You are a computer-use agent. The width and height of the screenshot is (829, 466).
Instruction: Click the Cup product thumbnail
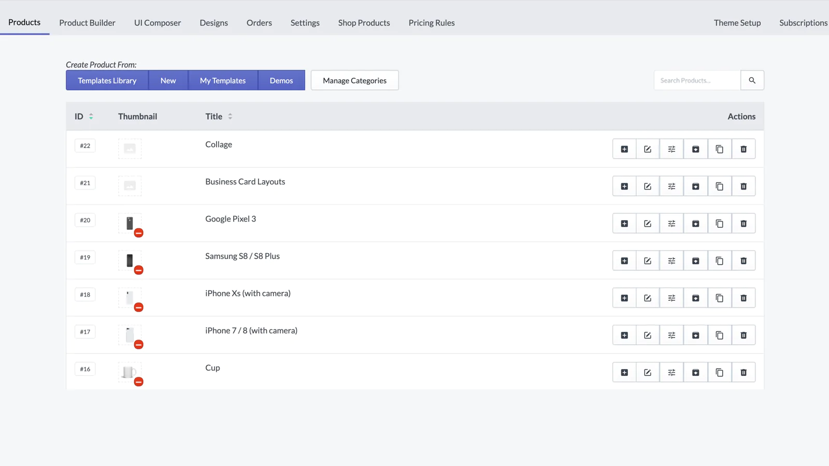(x=130, y=372)
